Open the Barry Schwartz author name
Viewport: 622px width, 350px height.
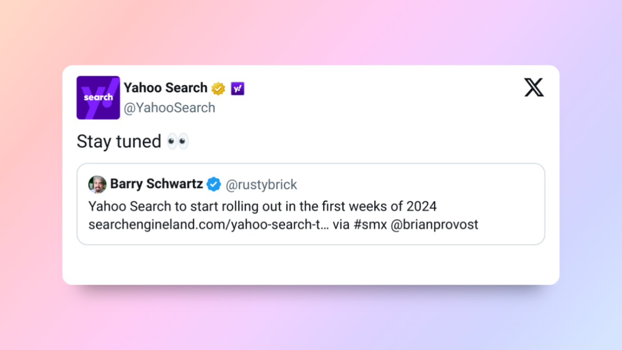click(x=156, y=184)
